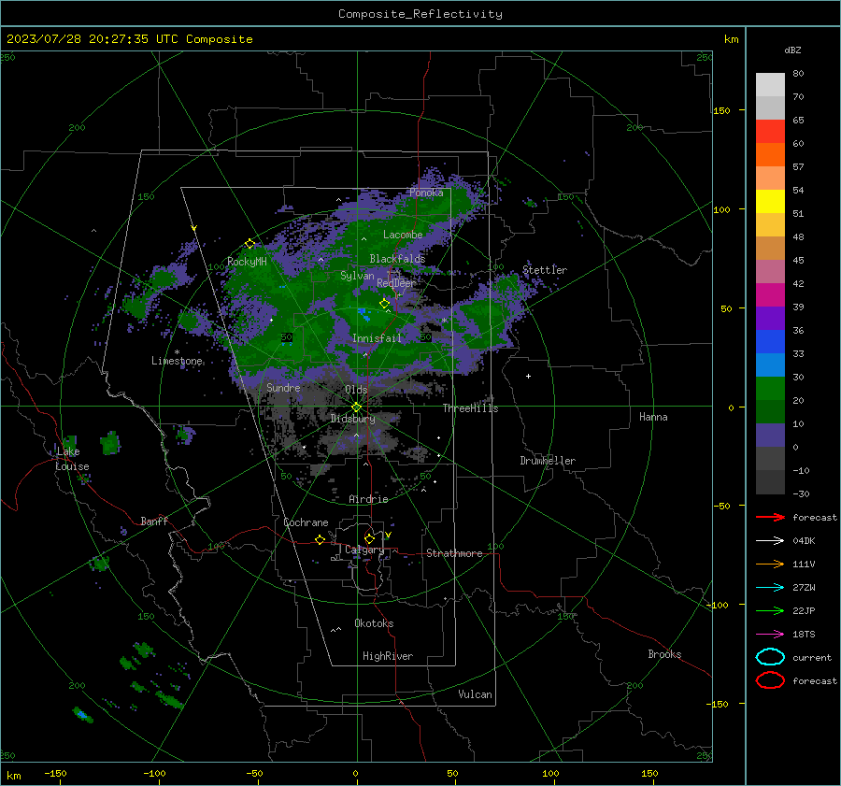Pick the bright green 20-30 dBZ swatch
841x786 pixels.
click(x=770, y=388)
